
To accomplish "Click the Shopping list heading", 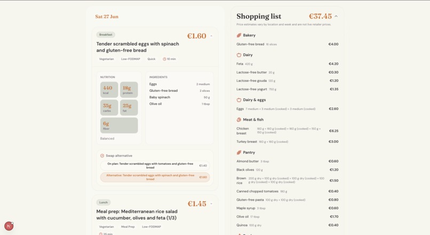I will tap(259, 16).
